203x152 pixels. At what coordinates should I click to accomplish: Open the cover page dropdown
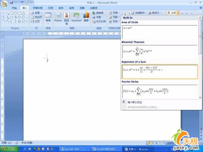coord(37,13)
